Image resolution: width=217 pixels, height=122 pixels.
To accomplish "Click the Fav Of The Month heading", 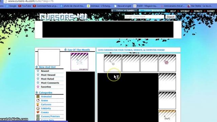I will point(79,50).
